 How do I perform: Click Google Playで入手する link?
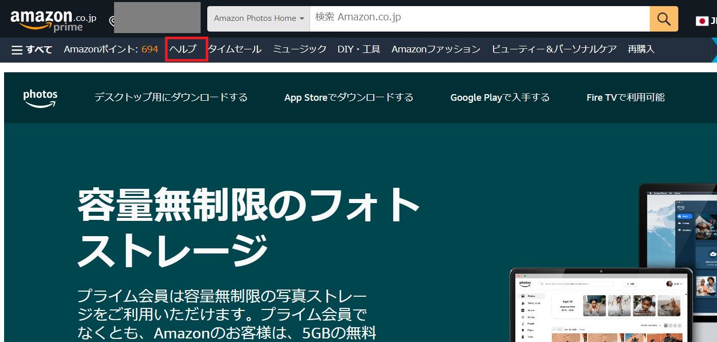pos(500,97)
